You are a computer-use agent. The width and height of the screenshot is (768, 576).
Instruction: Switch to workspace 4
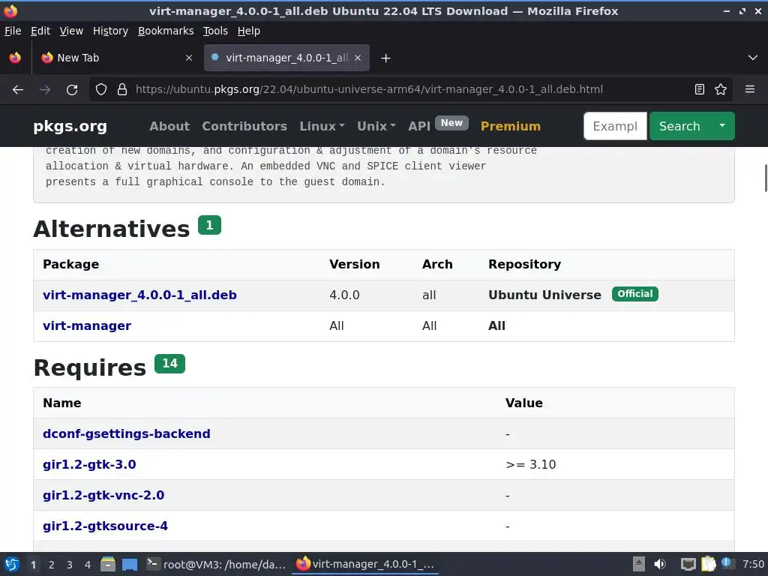[x=88, y=565]
